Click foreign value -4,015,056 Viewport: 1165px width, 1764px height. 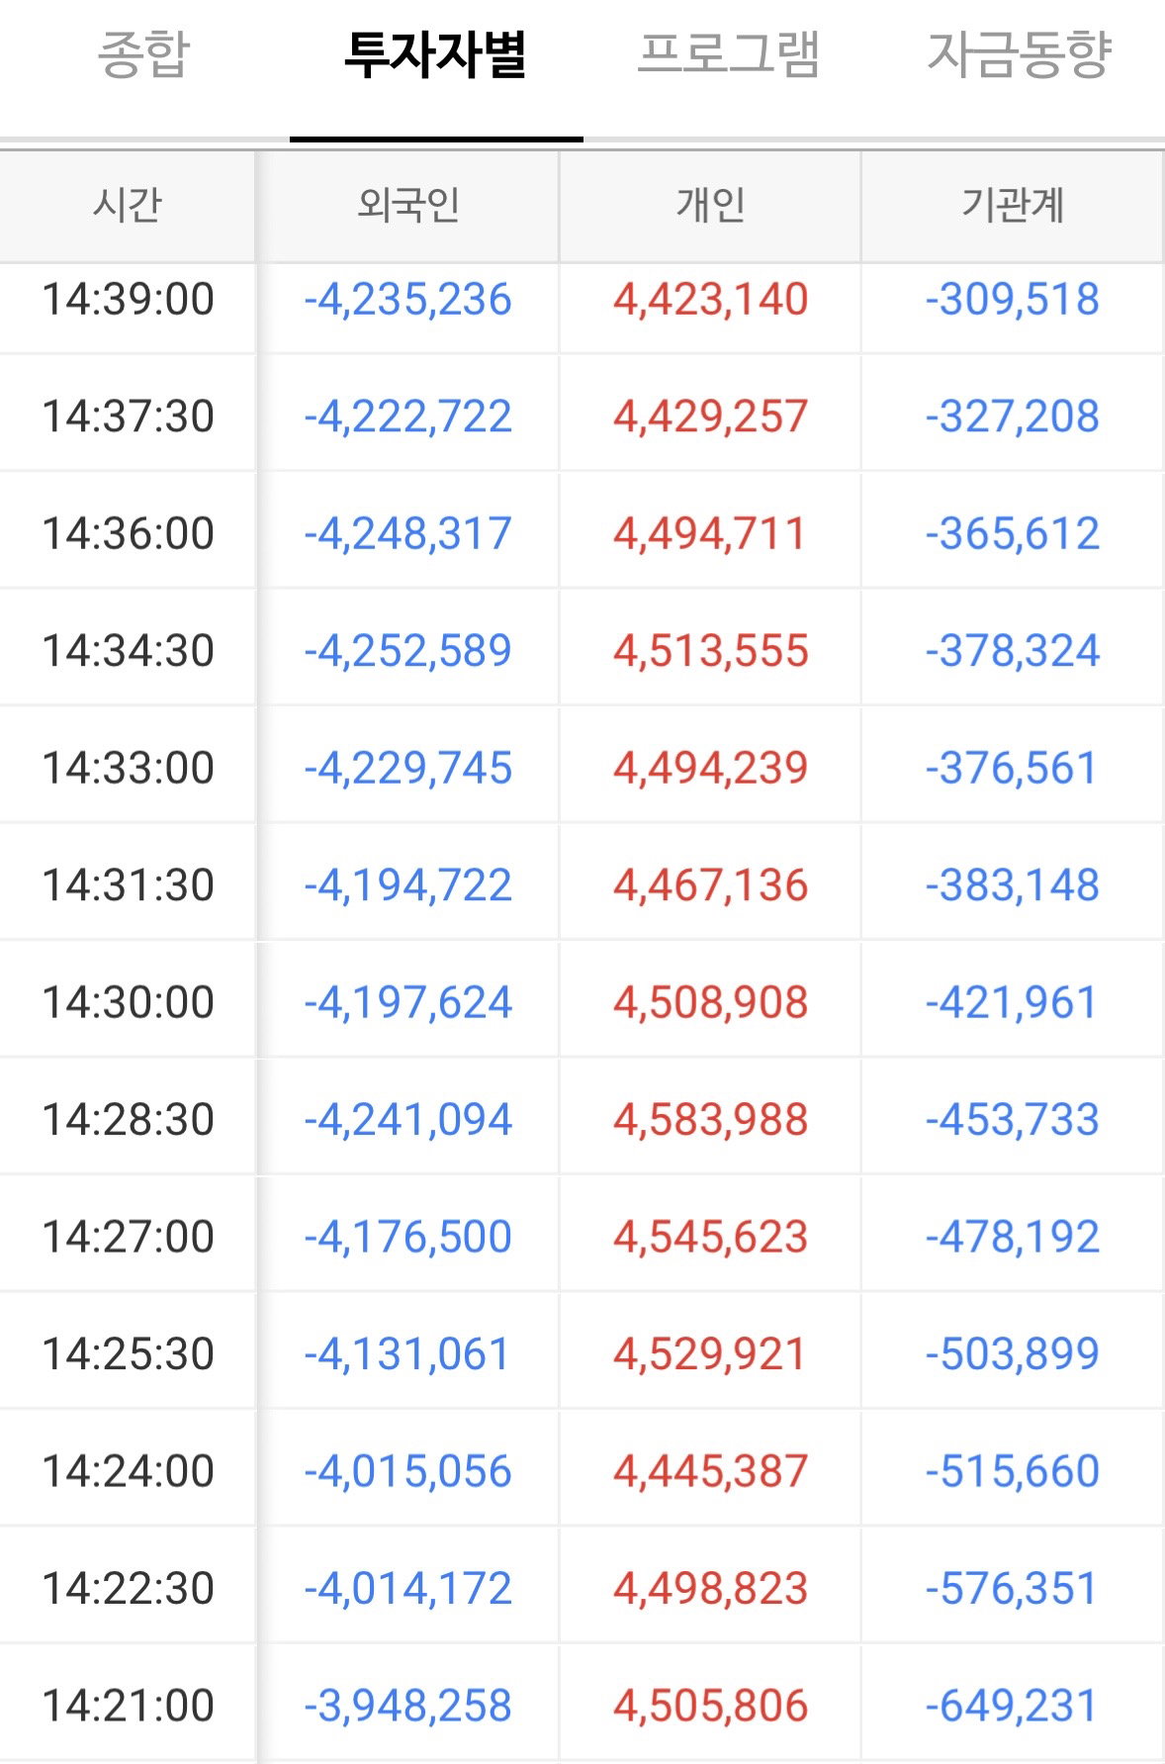click(x=407, y=1471)
